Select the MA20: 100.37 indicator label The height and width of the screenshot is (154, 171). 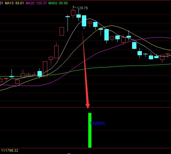click(36, 3)
